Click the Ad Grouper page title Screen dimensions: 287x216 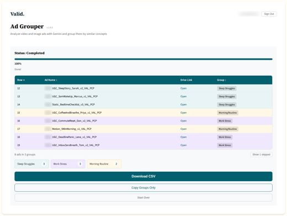point(27,27)
